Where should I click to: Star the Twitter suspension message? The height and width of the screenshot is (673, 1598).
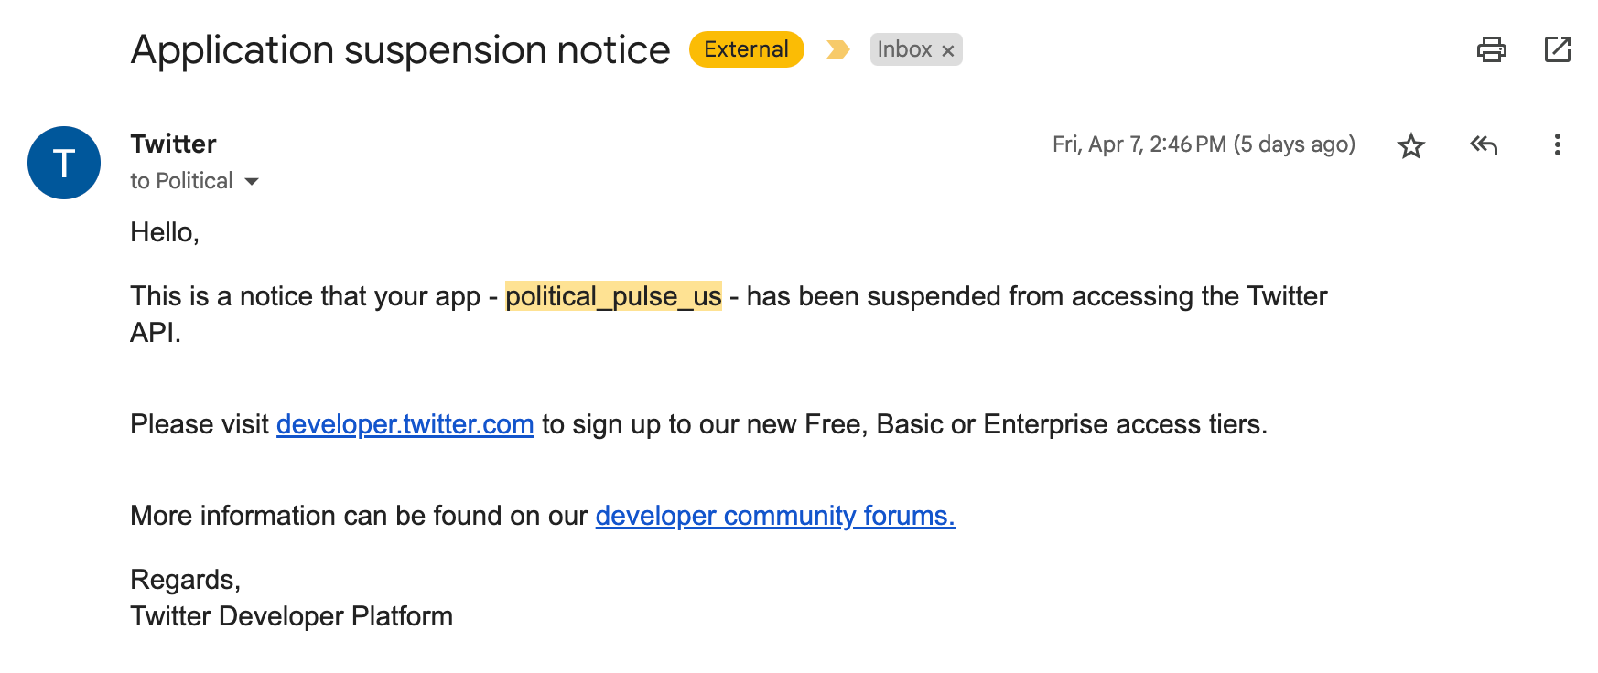click(1411, 145)
